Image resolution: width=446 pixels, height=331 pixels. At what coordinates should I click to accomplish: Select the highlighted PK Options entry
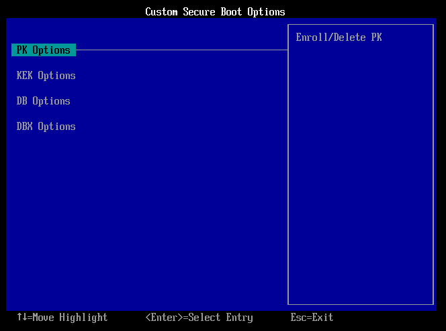tap(44, 50)
